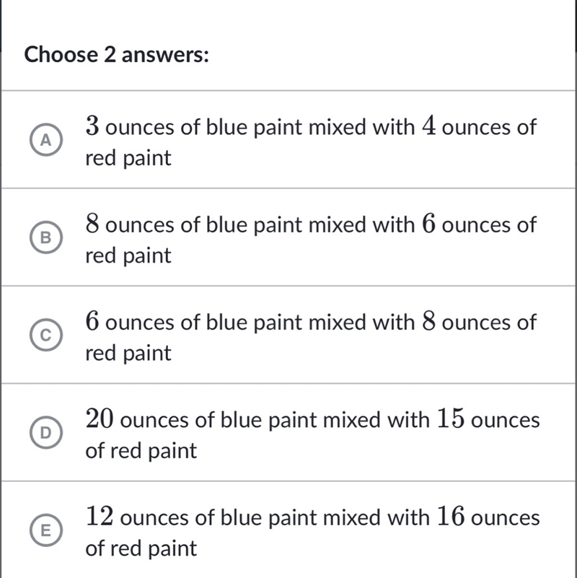Screen dimensions: 577x578
Task: Click the number 16 in option E
Action: click(451, 517)
